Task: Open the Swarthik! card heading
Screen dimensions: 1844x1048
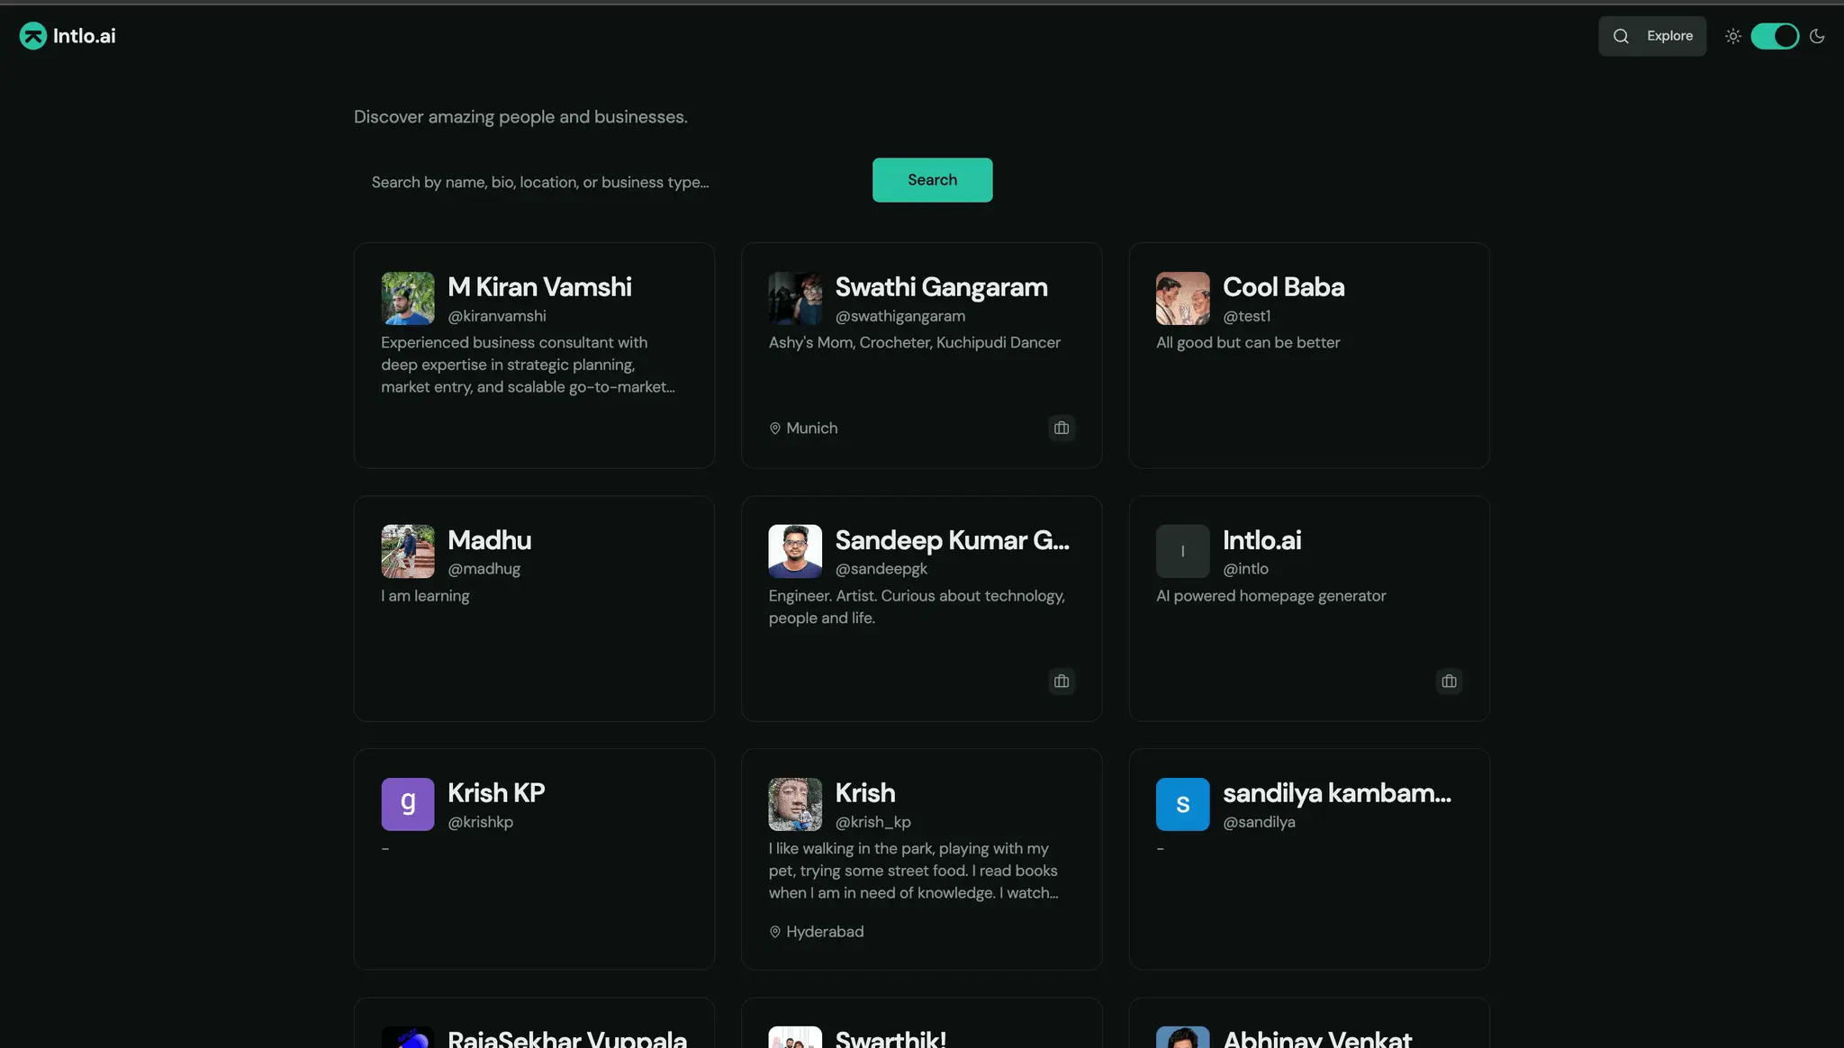Action: [x=890, y=1038]
